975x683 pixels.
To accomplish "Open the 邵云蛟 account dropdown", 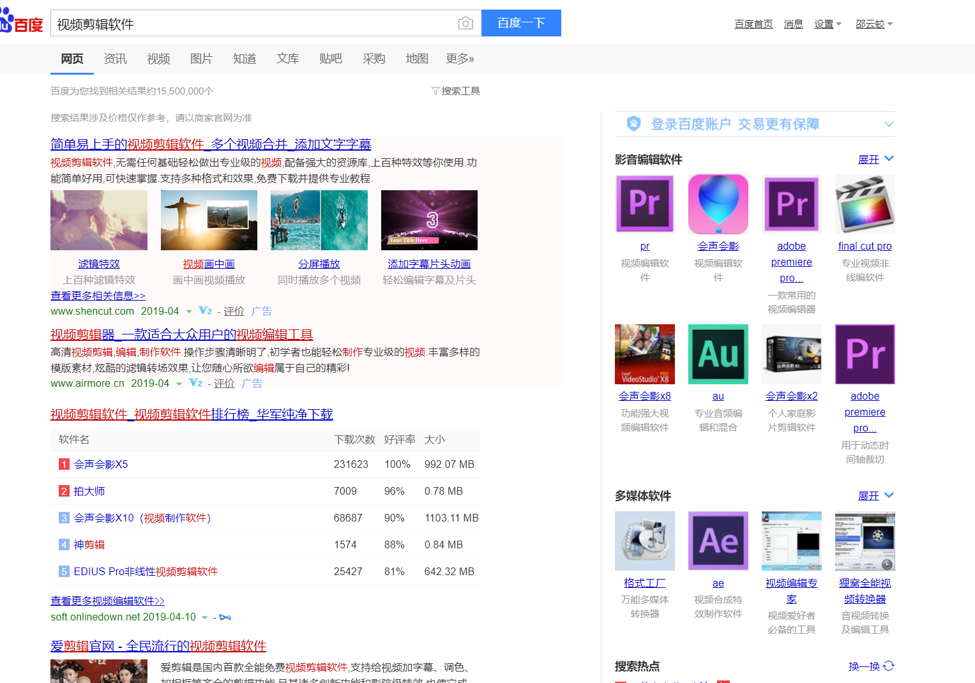I will coord(874,24).
